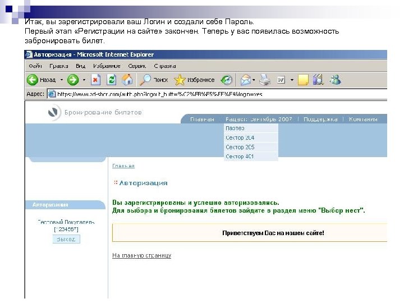Open the сентябрь 2007 navigation tab
Screen dimensions: 404x303
[x=259, y=120]
